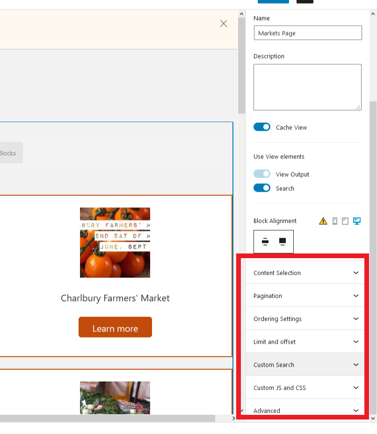Select the desktop monitor device icon
Screen dimensions: 377x434
click(356, 221)
